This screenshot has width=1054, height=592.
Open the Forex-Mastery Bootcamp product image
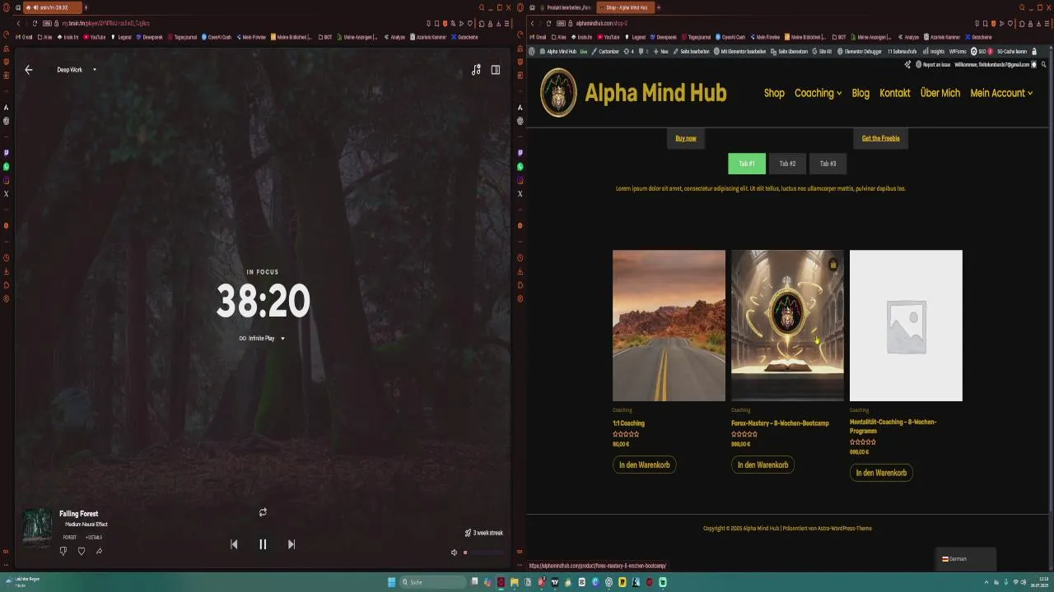click(787, 326)
